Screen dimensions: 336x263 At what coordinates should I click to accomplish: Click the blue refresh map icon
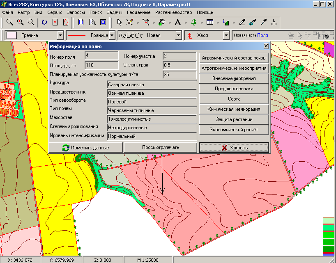(x=44, y=22)
